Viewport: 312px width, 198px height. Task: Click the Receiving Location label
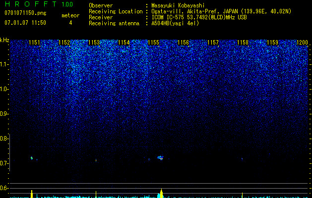tap(116, 11)
